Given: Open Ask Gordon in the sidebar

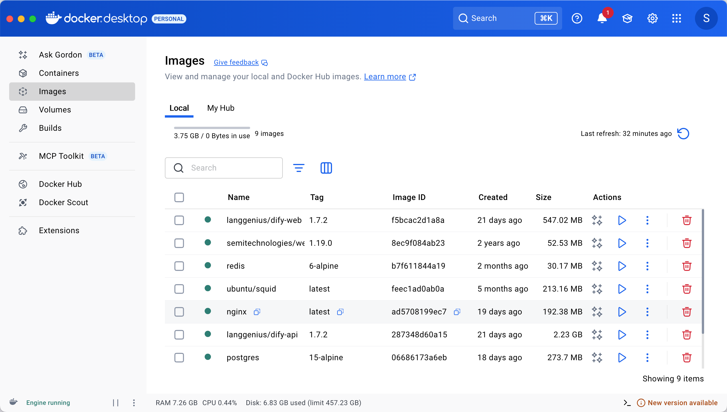Looking at the screenshot, I should click(72, 55).
